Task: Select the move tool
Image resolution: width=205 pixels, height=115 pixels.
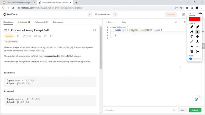Action: coord(197,37)
